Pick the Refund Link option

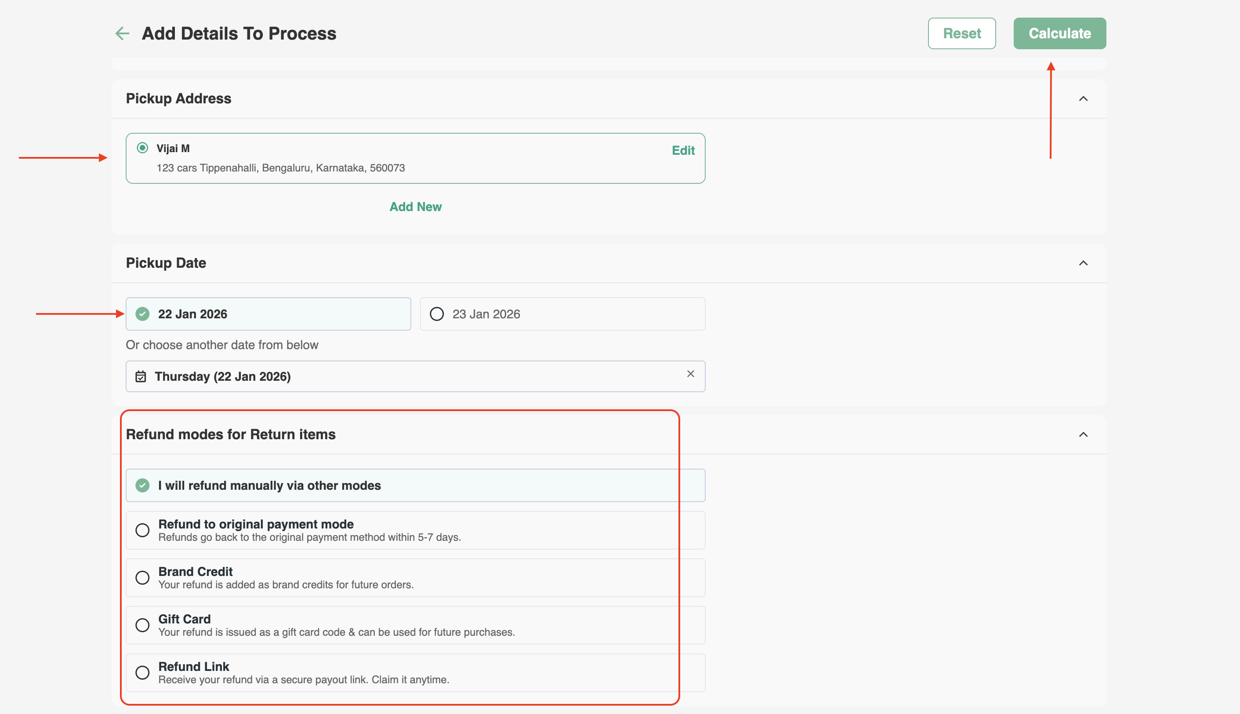click(143, 672)
